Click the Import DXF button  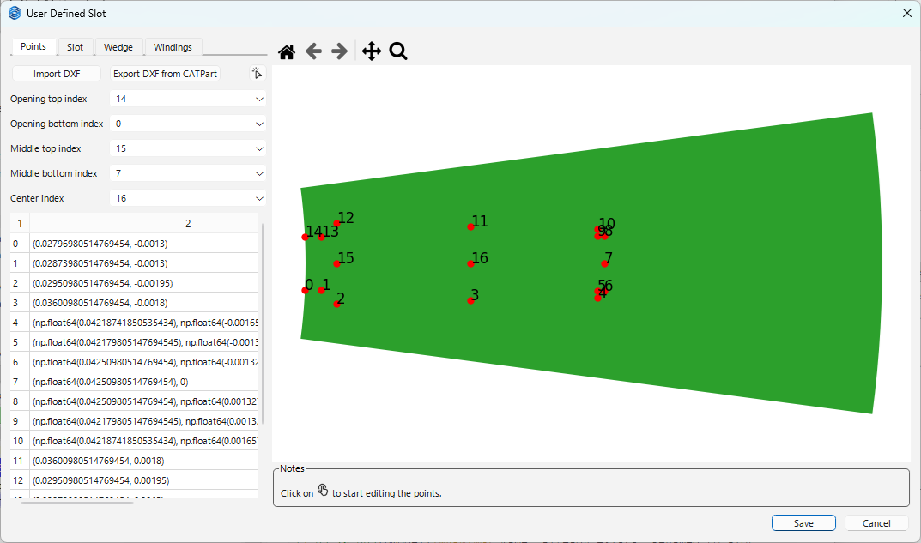pyautogui.click(x=57, y=75)
